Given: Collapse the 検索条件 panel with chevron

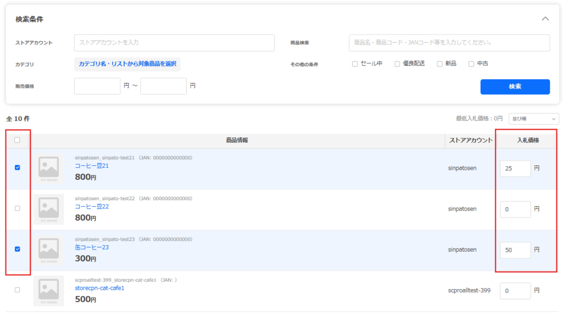Looking at the screenshot, I should (x=545, y=19).
